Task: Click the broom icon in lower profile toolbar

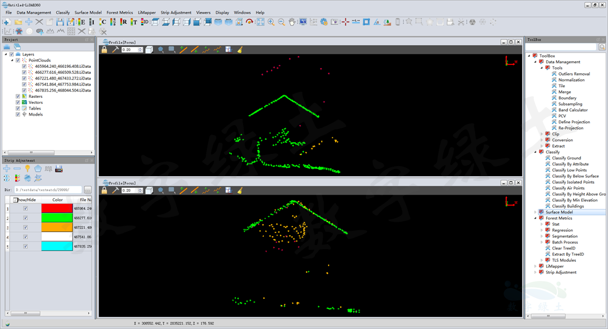Action: pyautogui.click(x=240, y=190)
